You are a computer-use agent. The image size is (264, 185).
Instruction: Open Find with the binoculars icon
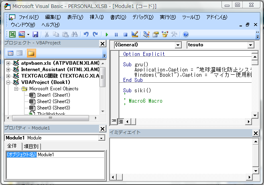point(74,34)
